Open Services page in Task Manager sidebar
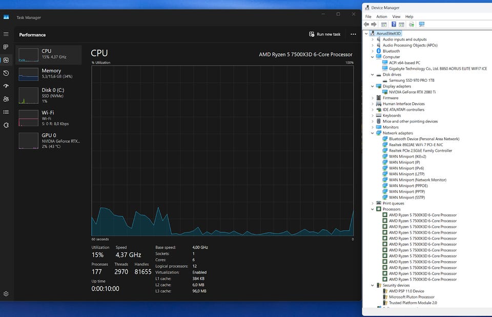492x317 pixels. point(6,125)
